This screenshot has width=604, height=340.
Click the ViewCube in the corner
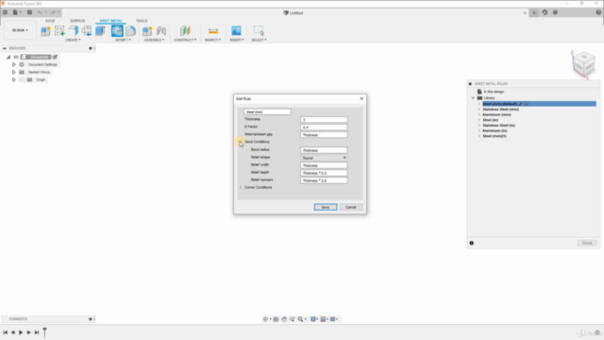[583, 64]
